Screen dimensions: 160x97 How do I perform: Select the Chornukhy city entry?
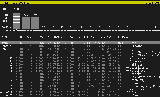click(137, 80)
